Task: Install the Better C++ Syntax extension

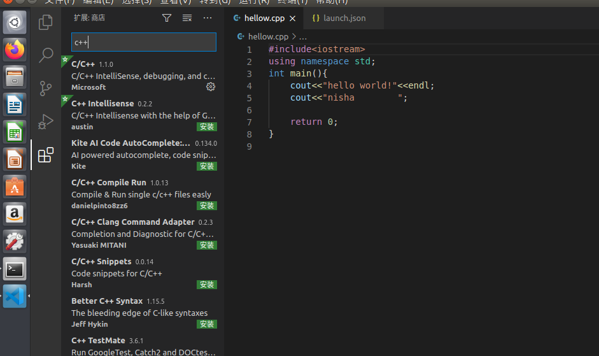Action: [207, 324]
